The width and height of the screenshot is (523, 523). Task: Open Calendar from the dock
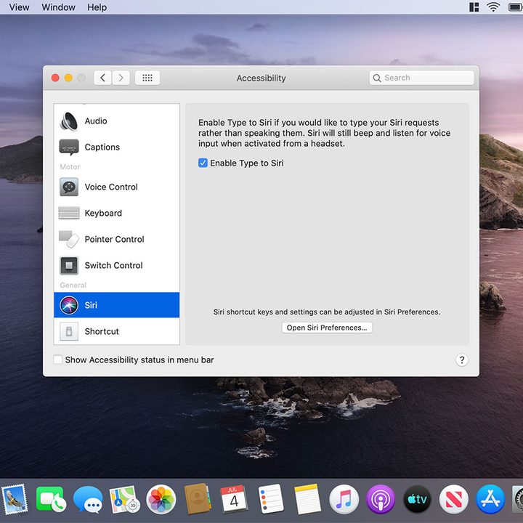(x=234, y=499)
